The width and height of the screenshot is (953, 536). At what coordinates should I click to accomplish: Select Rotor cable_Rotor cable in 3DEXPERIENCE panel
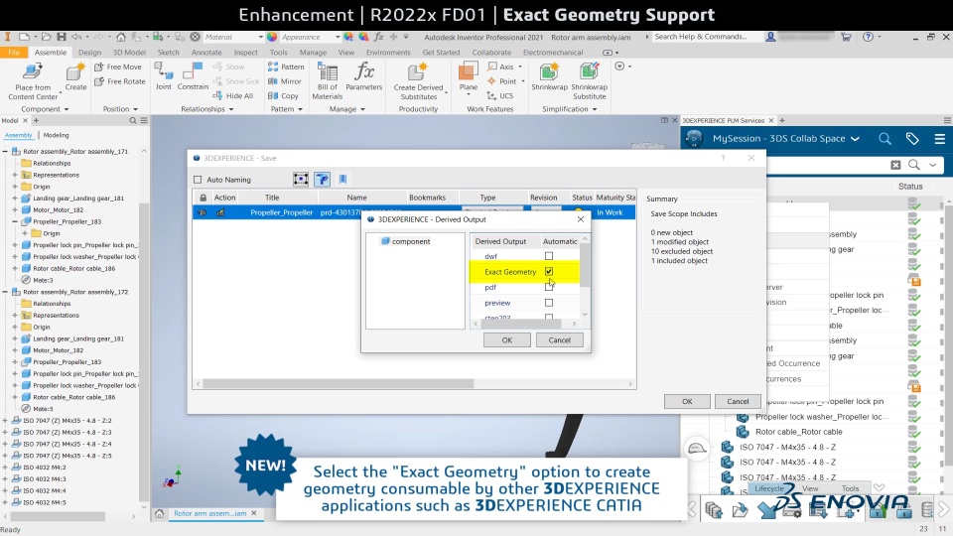798,432
